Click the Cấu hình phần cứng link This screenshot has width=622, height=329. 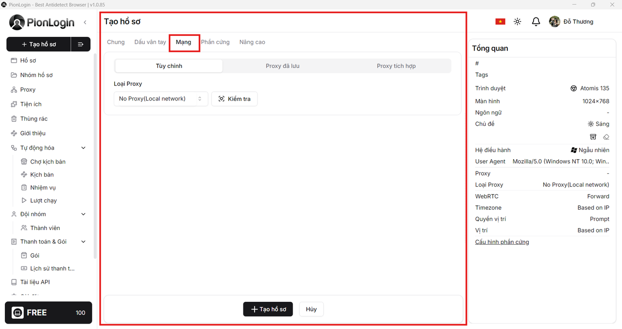click(x=502, y=242)
